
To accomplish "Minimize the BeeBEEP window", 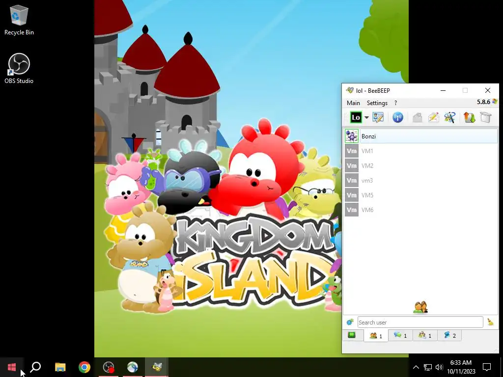I will (443, 91).
